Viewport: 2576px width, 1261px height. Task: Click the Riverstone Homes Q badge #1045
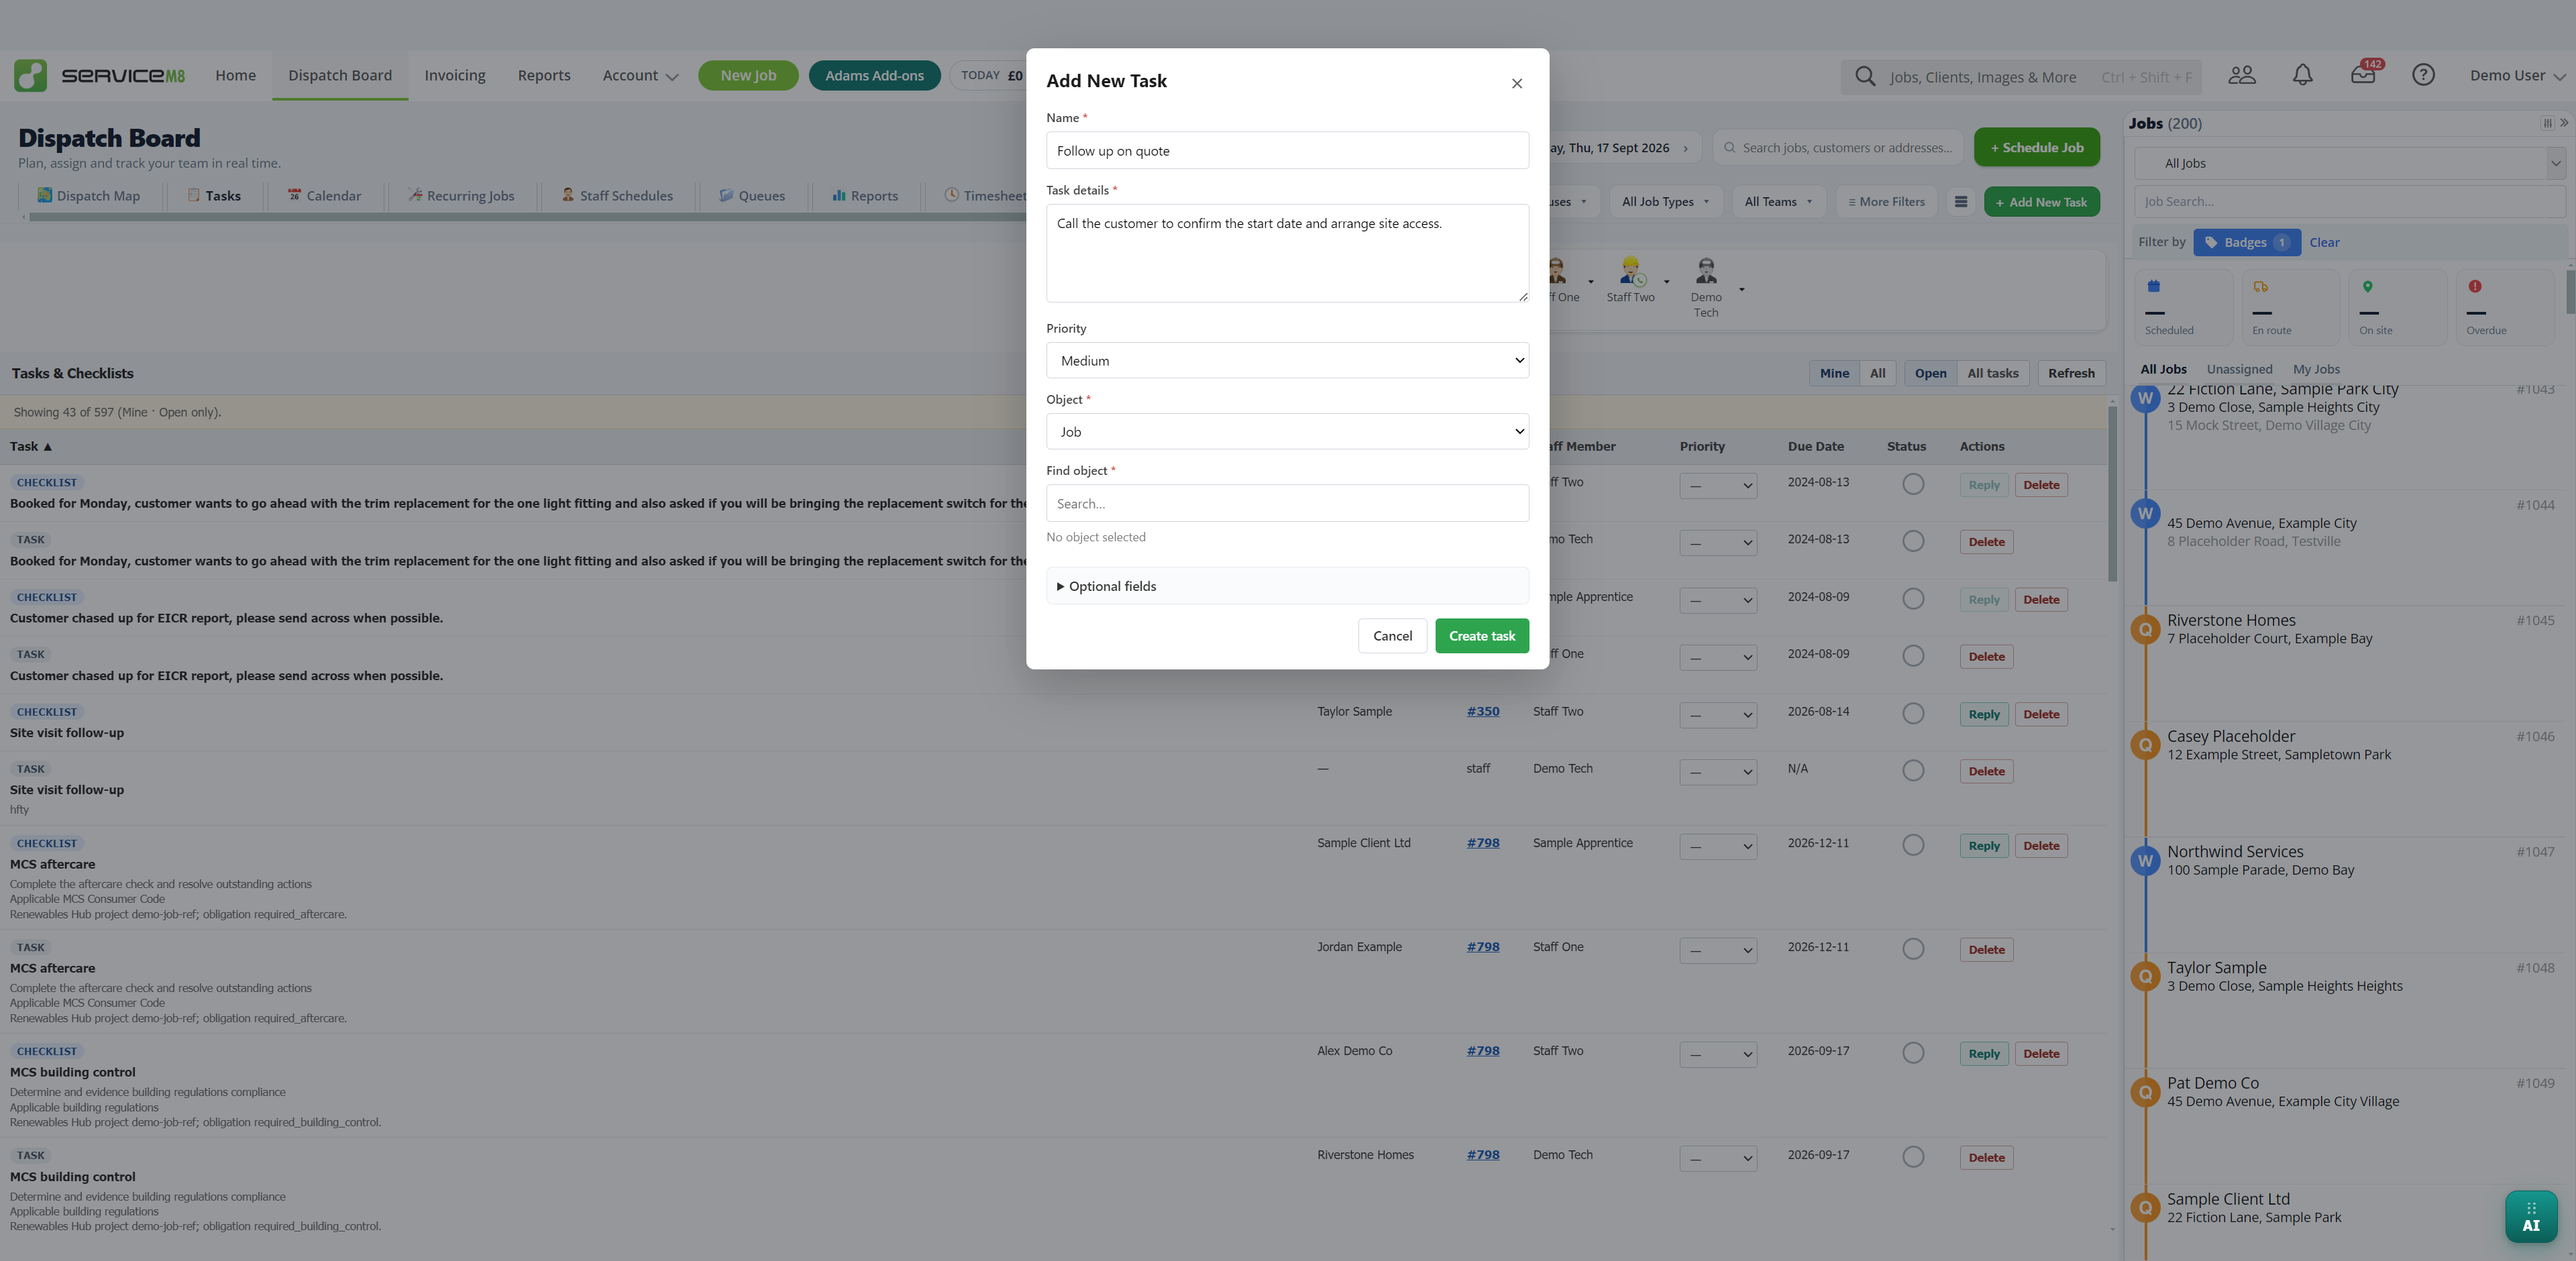(x=2144, y=630)
